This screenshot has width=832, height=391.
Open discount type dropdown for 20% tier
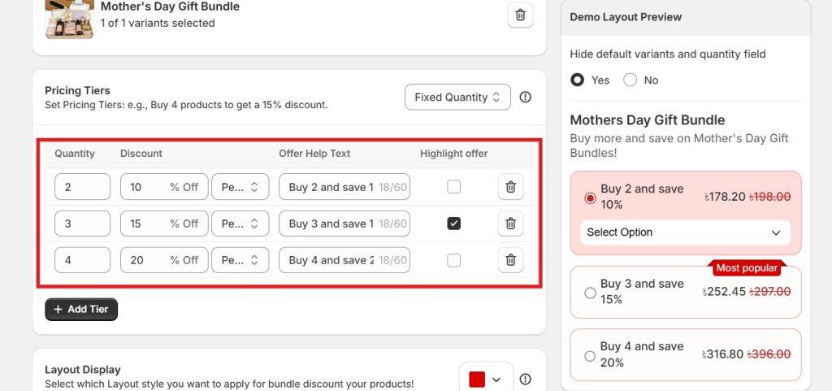[x=240, y=260]
